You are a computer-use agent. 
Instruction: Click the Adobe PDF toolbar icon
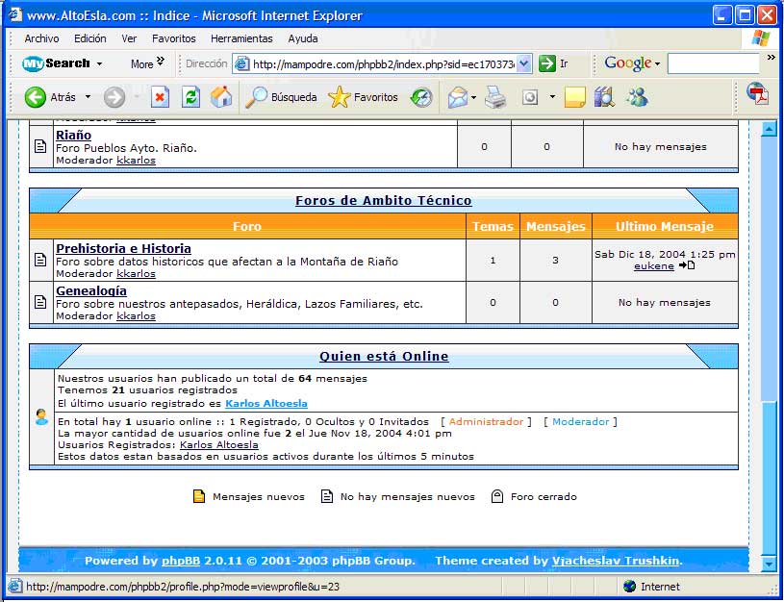coord(758,95)
